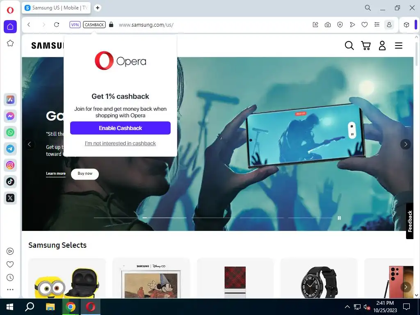Image resolution: width=420 pixels, height=315 pixels.
Task: Click the CASHBACK badge in address bar
Action: [94, 25]
